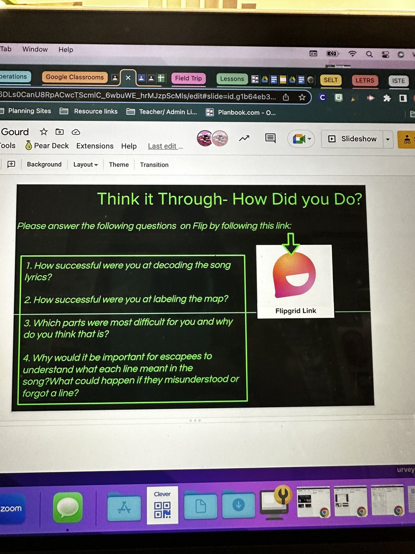Launch Zoom from the Dock

tap(12, 508)
